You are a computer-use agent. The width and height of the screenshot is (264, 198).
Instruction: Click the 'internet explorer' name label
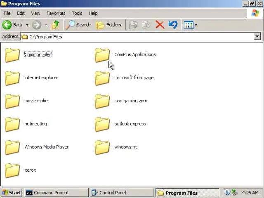pos(41,78)
